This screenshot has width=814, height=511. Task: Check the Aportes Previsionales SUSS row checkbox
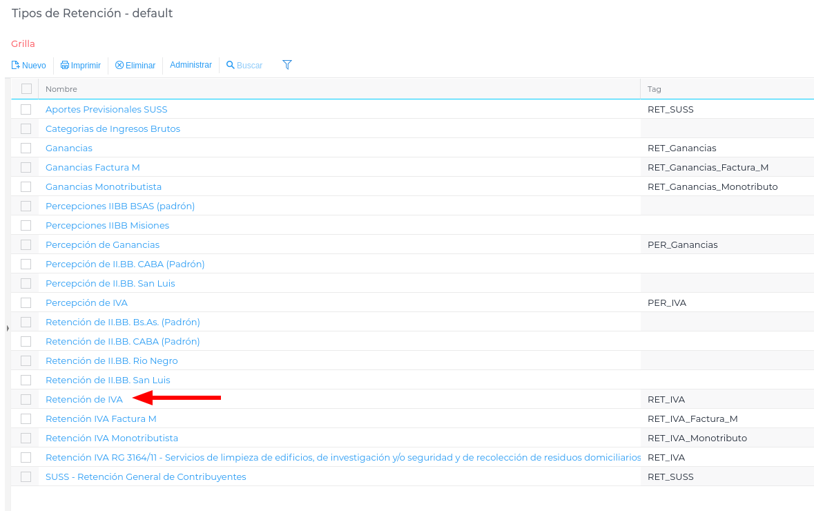(26, 109)
